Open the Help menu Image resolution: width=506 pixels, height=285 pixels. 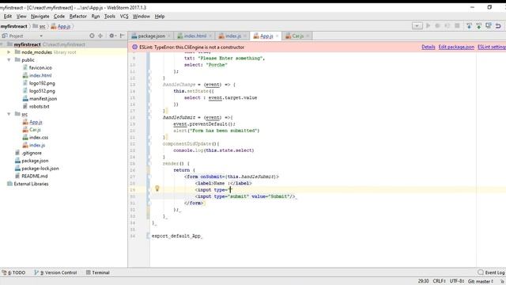160,16
